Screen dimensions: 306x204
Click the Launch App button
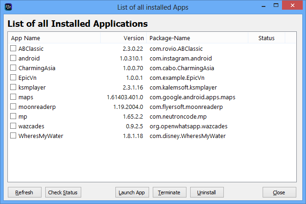132,192
